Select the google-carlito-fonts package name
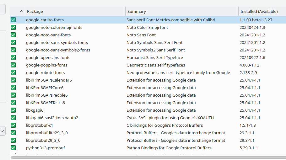Viewport: 286px width, 160px height. [x=45, y=20]
